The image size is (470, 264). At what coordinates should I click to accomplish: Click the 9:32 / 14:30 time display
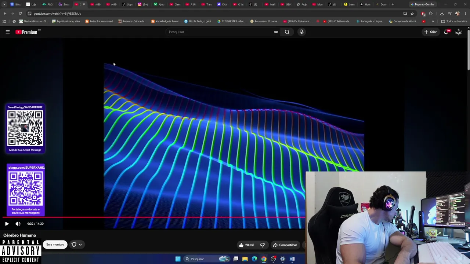[x=35, y=224]
